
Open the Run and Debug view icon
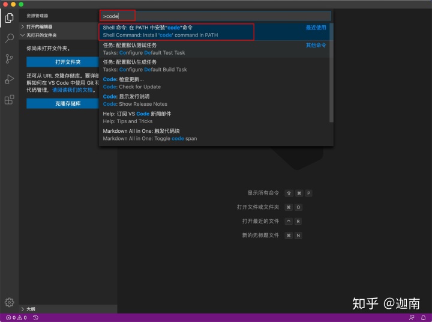(x=9, y=79)
